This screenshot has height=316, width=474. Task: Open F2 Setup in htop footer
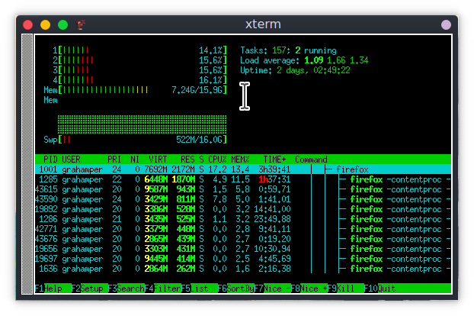coord(88,289)
